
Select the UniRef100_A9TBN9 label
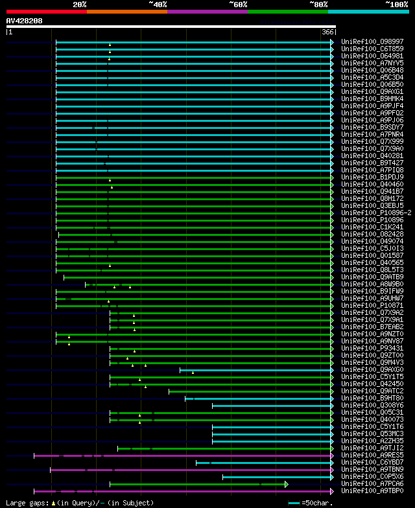coord(372,469)
